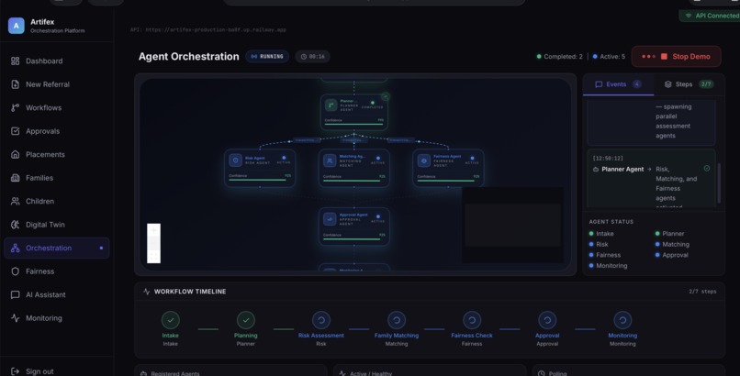Click the RUNNING status badge
This screenshot has height=376, width=740.
tap(267, 57)
